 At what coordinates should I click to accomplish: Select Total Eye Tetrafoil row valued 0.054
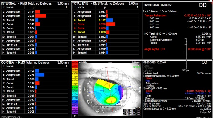click(x=106, y=53)
